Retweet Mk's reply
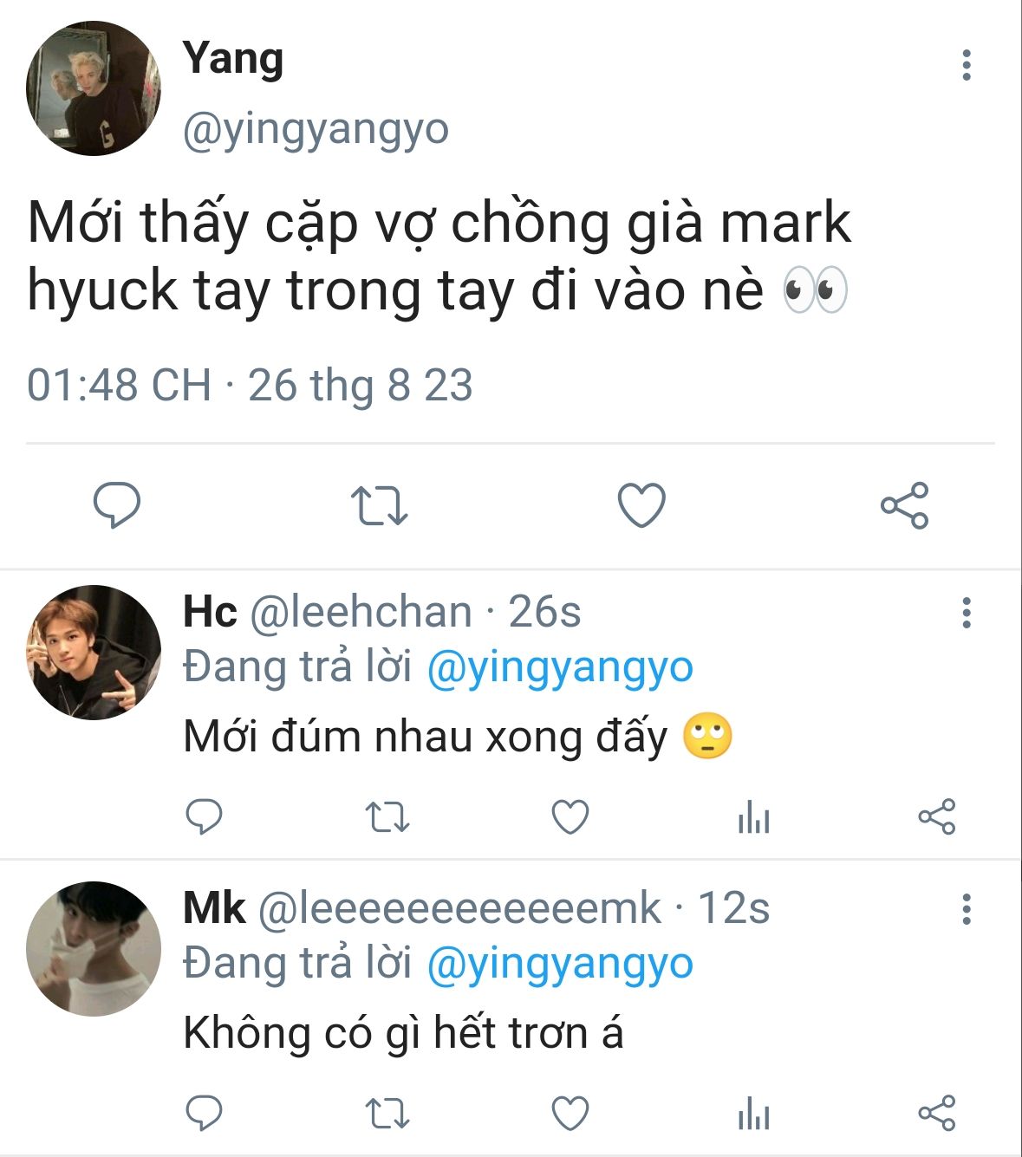This screenshot has width=1022, height=1157. pyautogui.click(x=387, y=1114)
